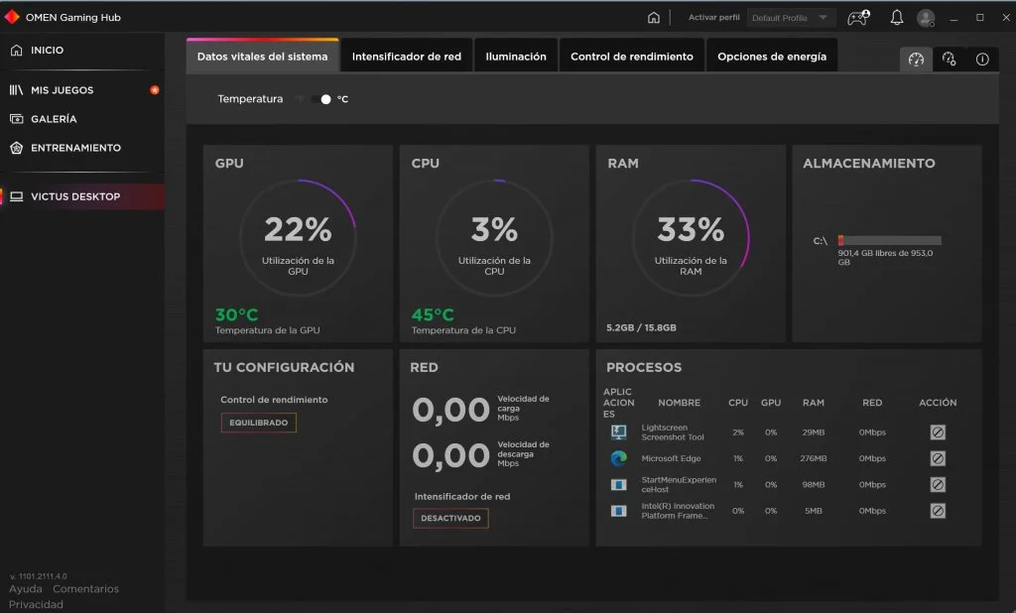This screenshot has width=1016, height=613.
Task: Sort processes by the GPU column header
Action: [770, 403]
